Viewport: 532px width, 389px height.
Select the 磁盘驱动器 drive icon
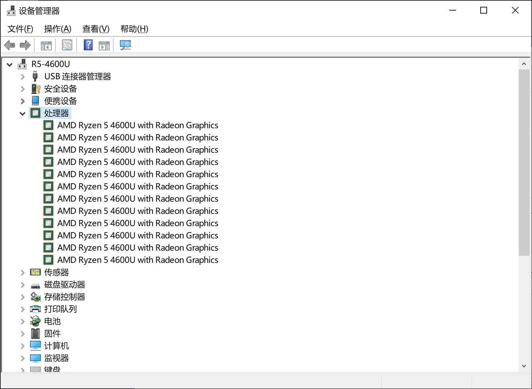point(35,286)
